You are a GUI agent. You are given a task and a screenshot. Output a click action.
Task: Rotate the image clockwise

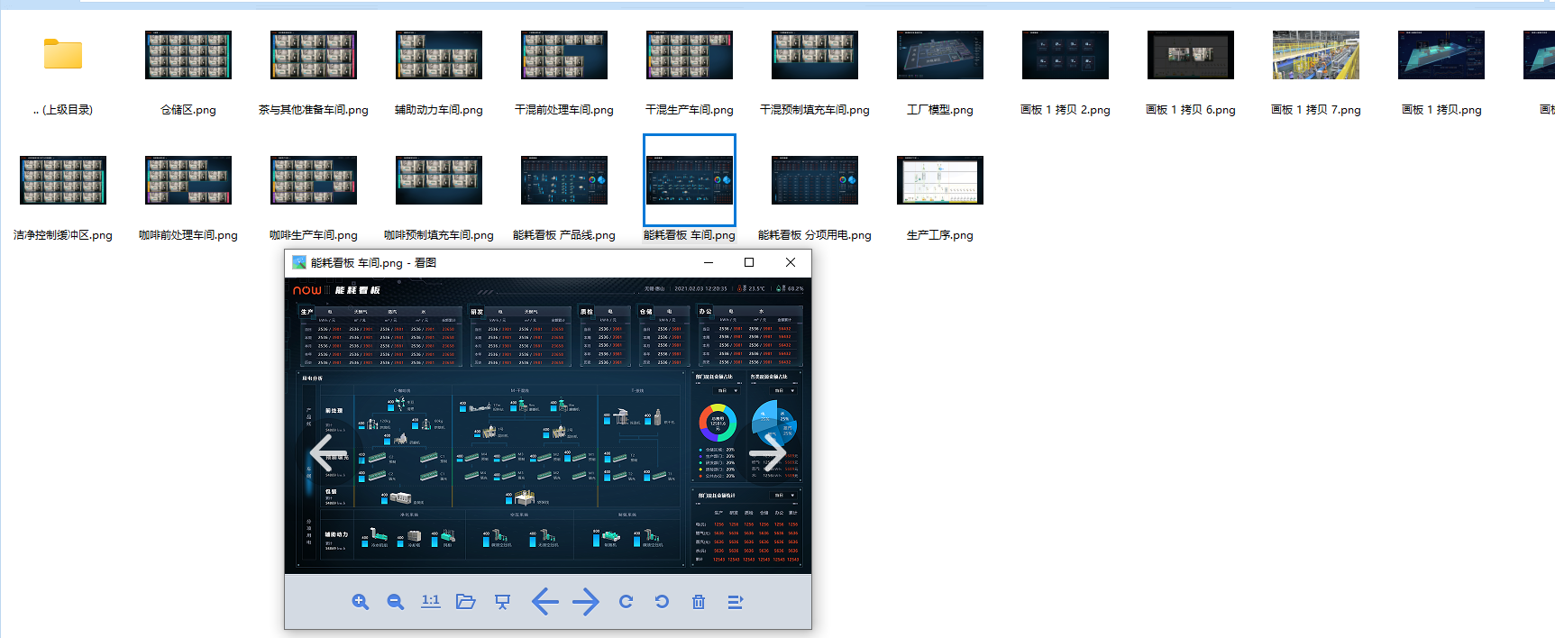point(626,602)
